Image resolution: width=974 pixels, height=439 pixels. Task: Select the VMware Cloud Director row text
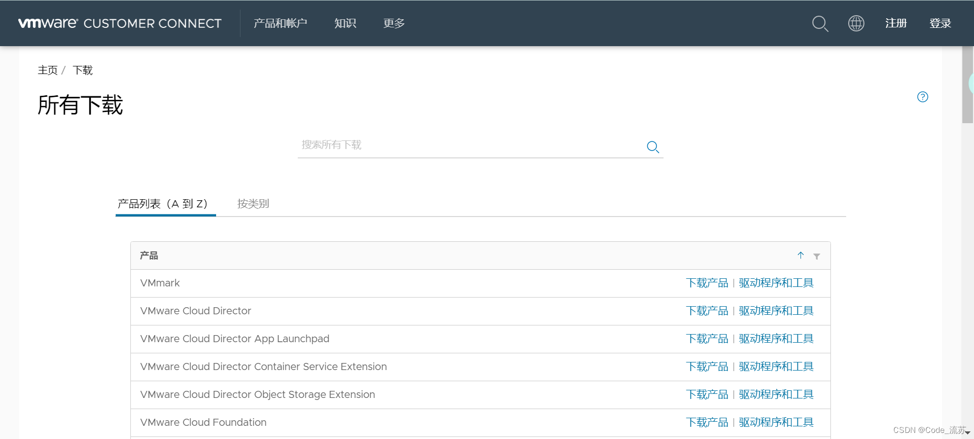[196, 311]
